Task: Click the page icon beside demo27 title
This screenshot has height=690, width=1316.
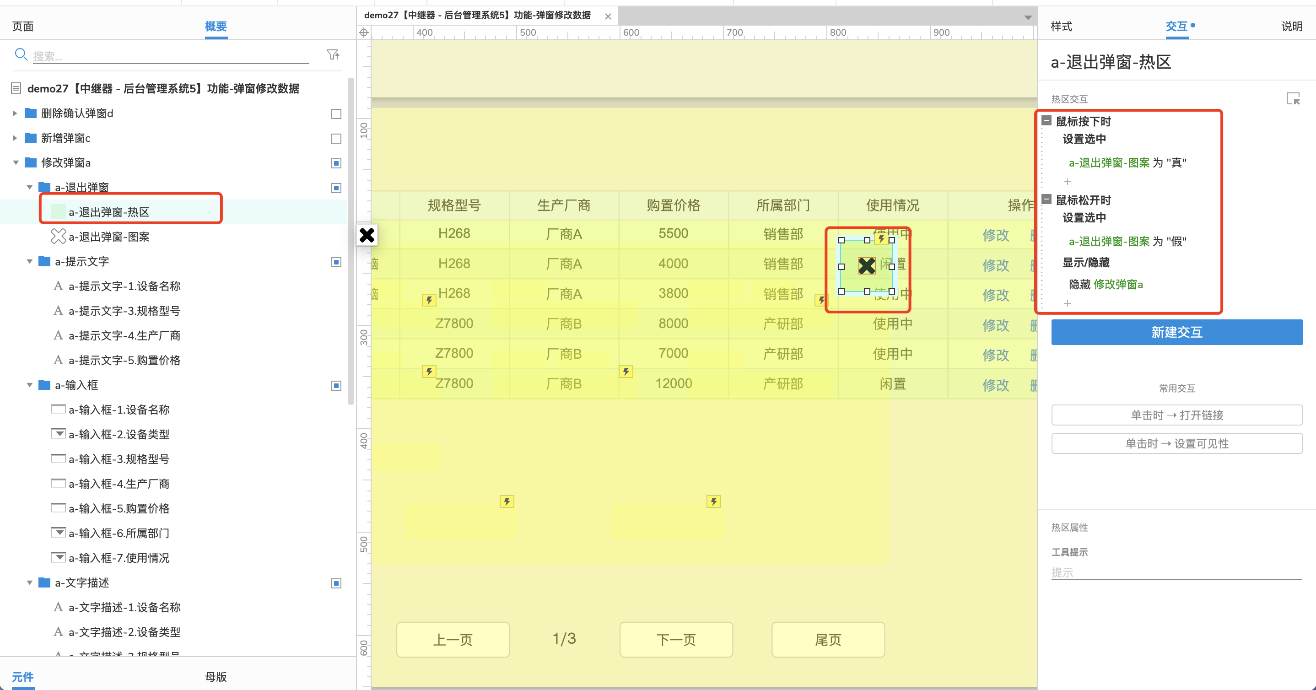Action: tap(16, 88)
